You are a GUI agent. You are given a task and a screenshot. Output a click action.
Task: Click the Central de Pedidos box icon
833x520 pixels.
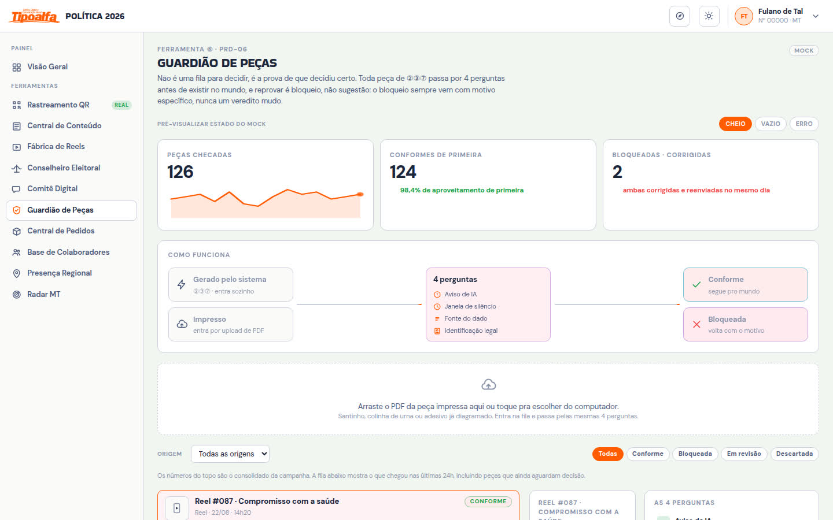16,231
